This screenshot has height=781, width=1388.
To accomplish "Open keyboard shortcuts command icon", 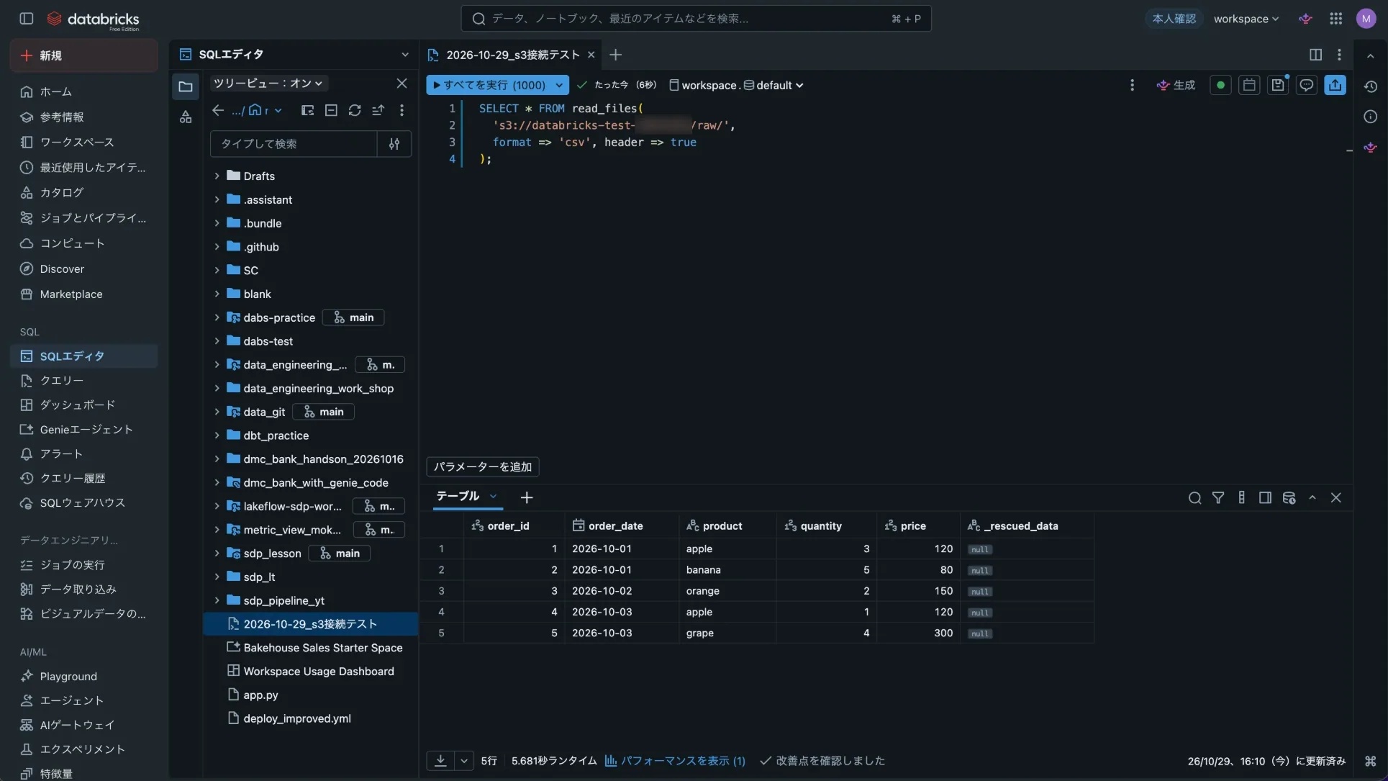I will click(x=1371, y=761).
